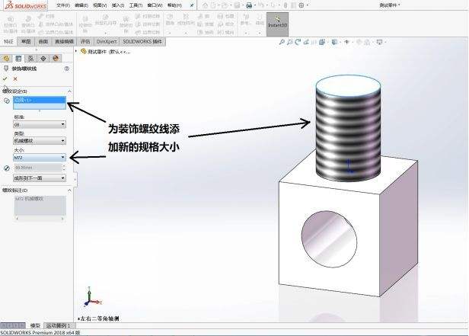Open the Fillet dropdown arrow below 圆角

[170, 32]
